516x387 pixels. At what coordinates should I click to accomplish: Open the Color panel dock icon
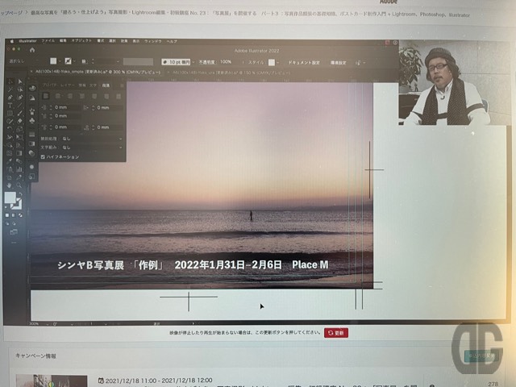click(x=32, y=88)
